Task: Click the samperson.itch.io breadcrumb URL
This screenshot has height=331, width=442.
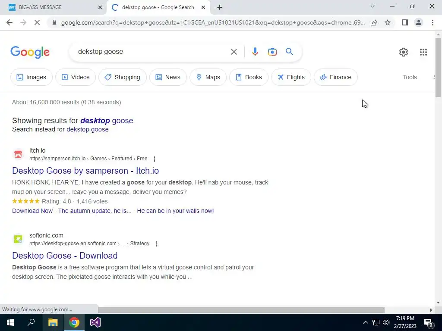Action: [x=88, y=159]
